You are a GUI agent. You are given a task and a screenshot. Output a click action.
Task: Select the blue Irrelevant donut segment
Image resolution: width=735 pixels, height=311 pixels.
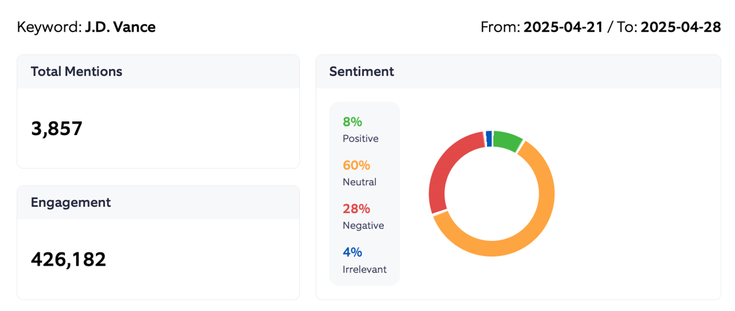[x=489, y=138]
